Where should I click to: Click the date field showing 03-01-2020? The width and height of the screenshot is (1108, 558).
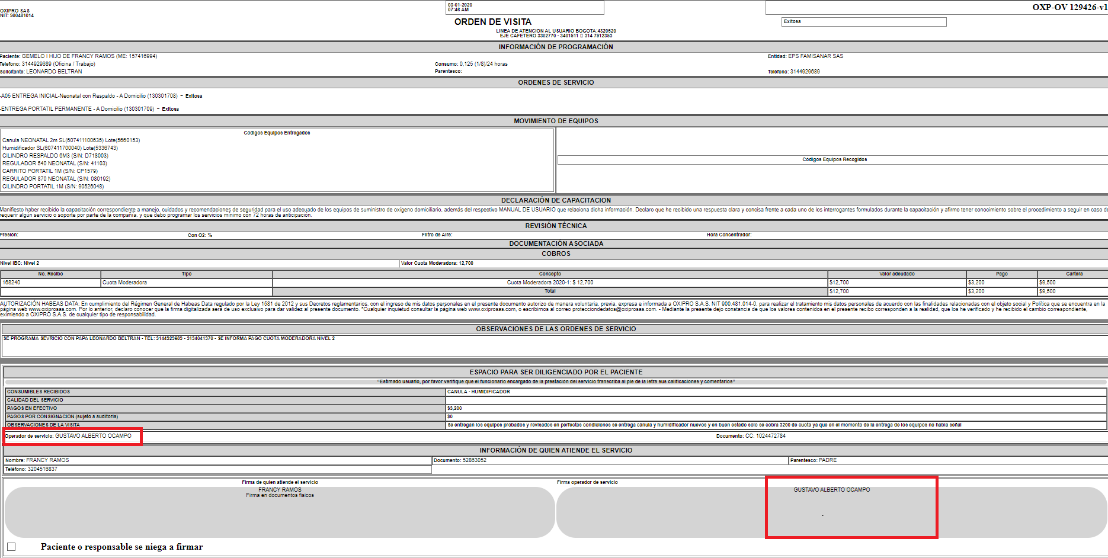pyautogui.click(x=525, y=7)
